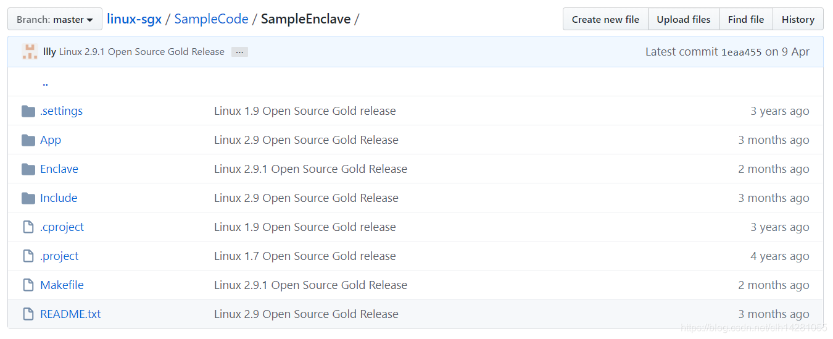Go to linux-sgx repository root
Screen dimensions: 833x339
click(134, 19)
